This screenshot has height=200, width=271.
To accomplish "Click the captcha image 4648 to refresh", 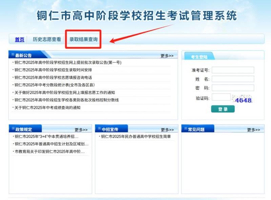I will [242, 99].
